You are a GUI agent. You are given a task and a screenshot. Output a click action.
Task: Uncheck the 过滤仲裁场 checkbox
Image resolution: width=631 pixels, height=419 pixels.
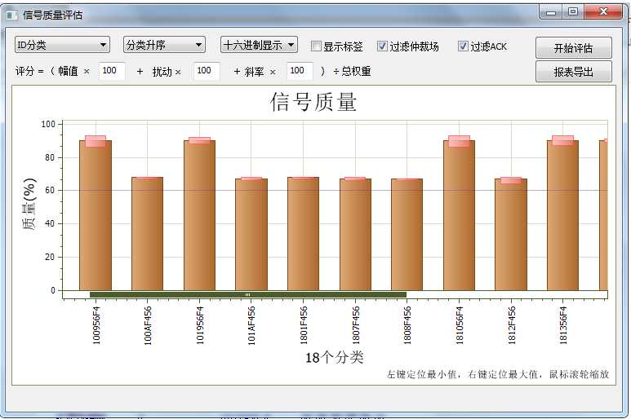[x=382, y=46]
